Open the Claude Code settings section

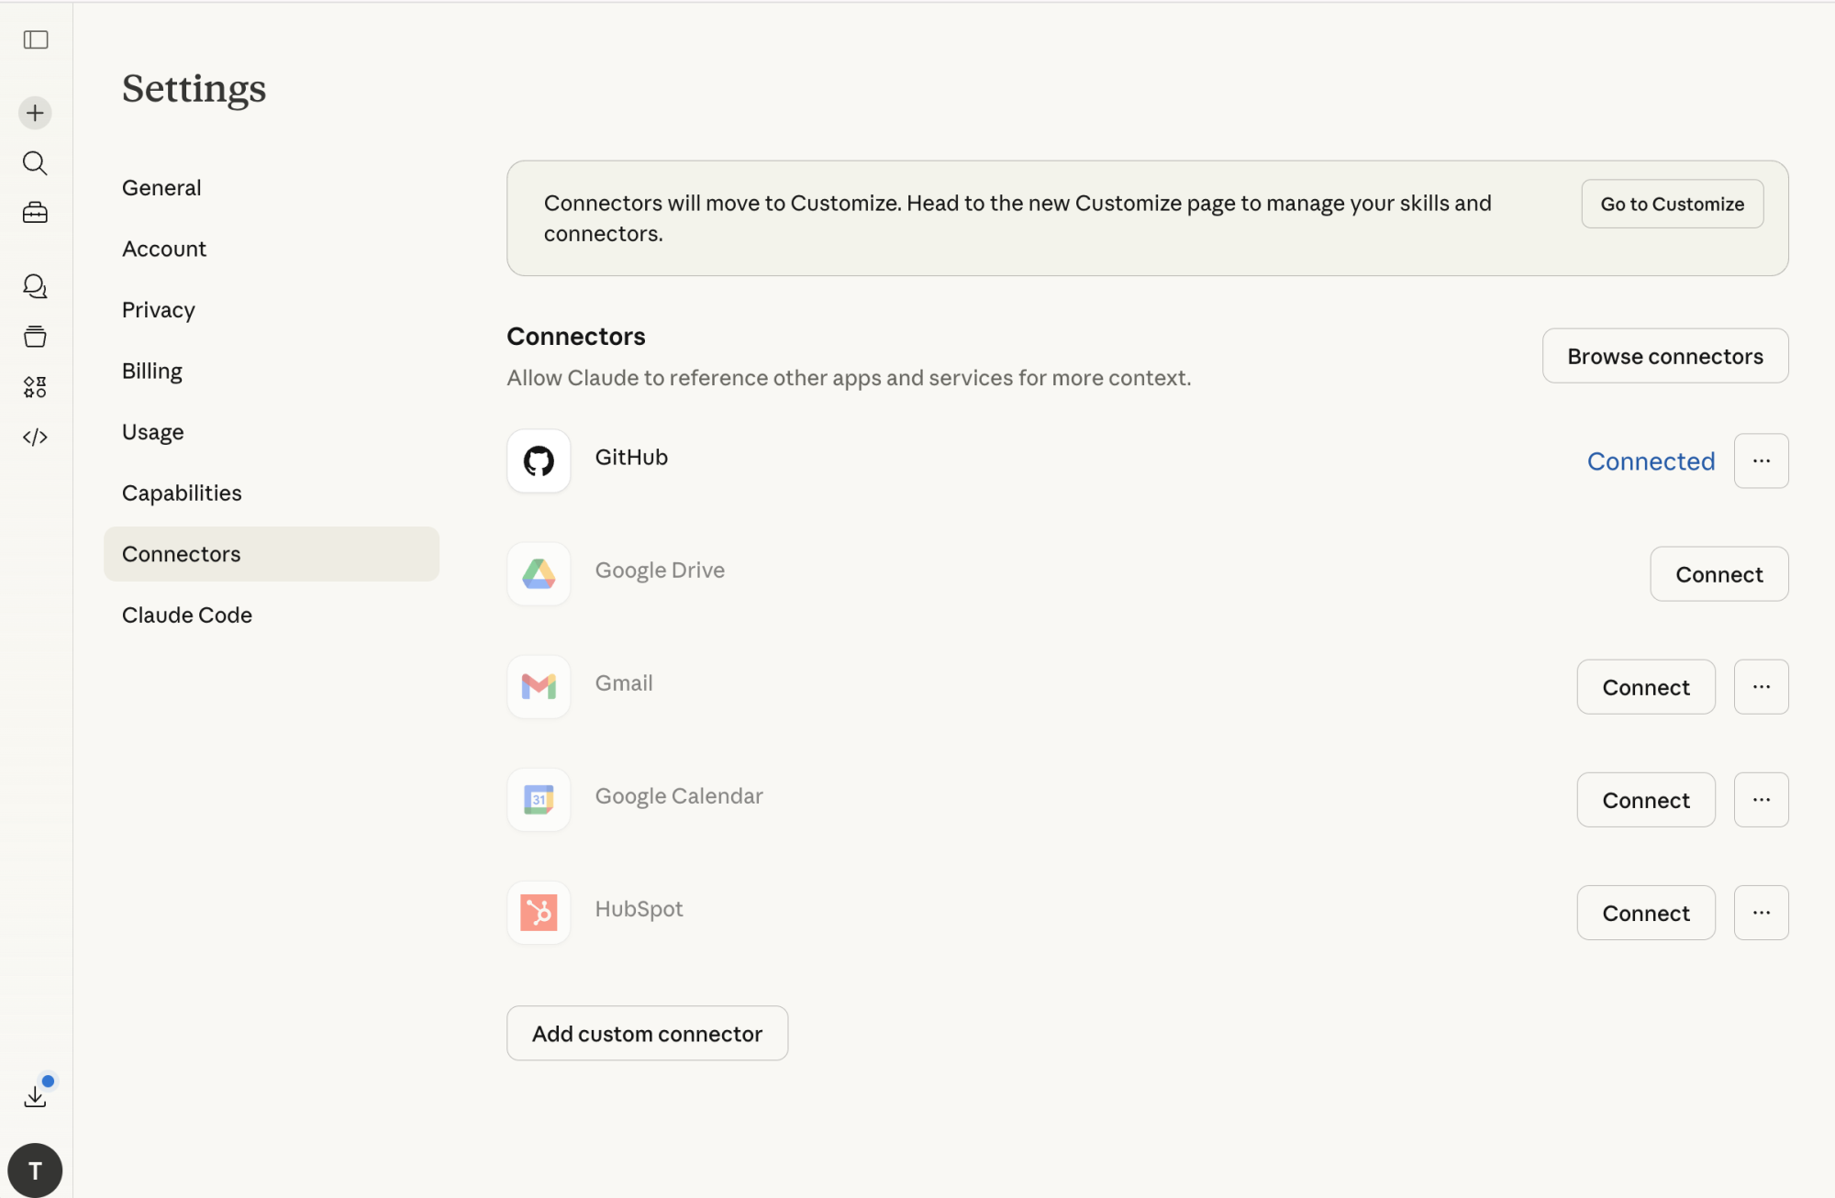[x=187, y=615]
